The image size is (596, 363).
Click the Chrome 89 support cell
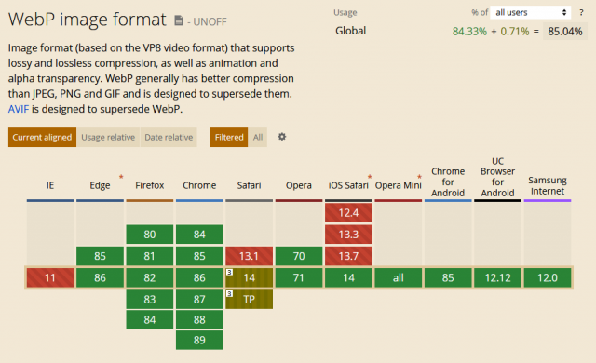click(x=199, y=340)
